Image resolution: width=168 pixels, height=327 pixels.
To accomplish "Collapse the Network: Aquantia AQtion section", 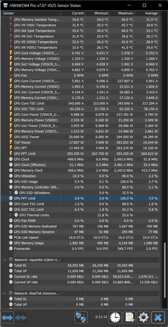I will (x=4, y=260).
